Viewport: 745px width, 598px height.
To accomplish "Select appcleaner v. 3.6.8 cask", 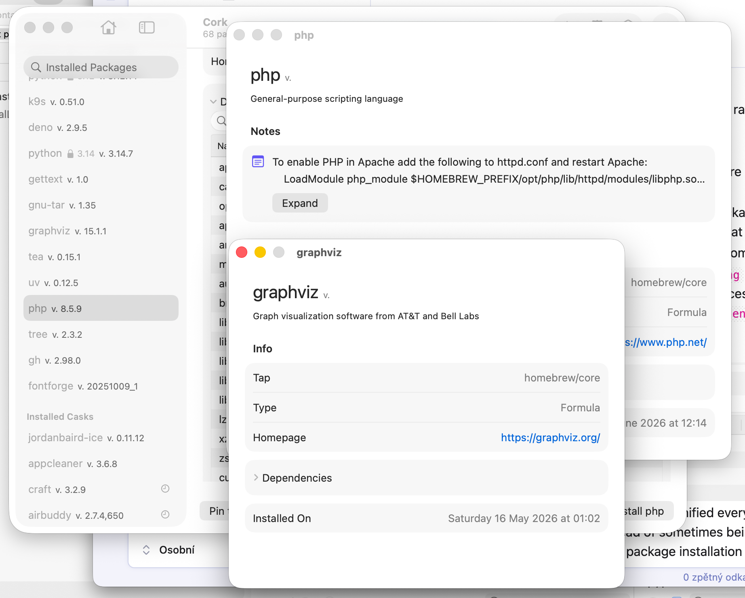I will pos(101,463).
